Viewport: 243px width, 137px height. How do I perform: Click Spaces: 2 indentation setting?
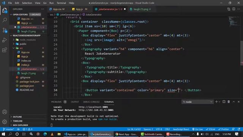point(148,129)
